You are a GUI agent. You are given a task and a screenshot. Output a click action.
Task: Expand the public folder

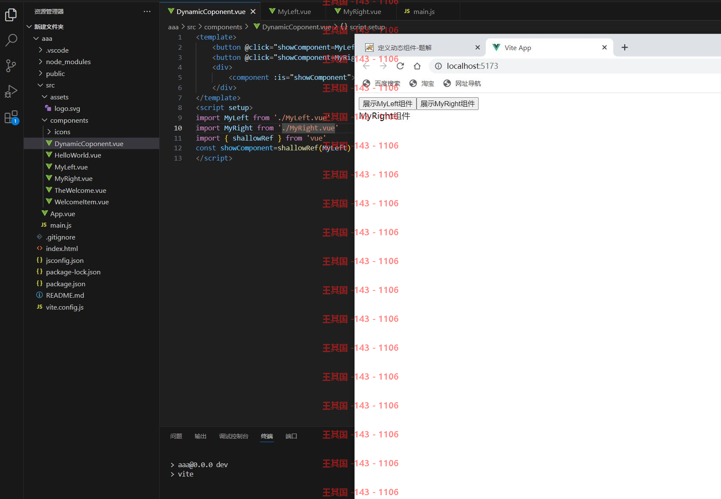(91, 73)
